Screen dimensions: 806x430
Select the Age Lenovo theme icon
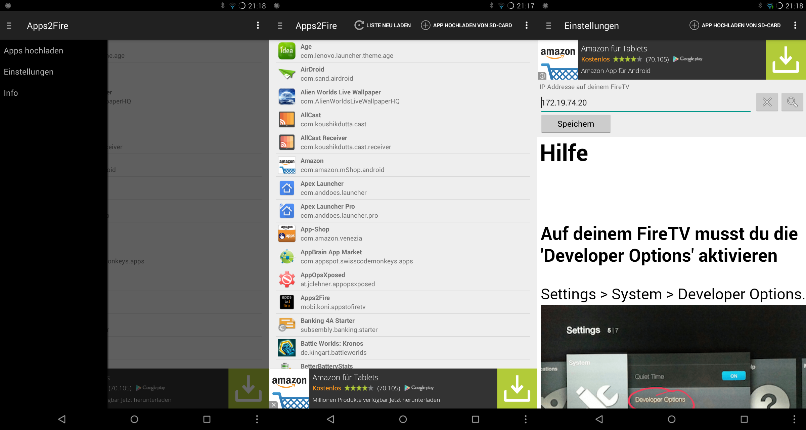pyautogui.click(x=287, y=51)
